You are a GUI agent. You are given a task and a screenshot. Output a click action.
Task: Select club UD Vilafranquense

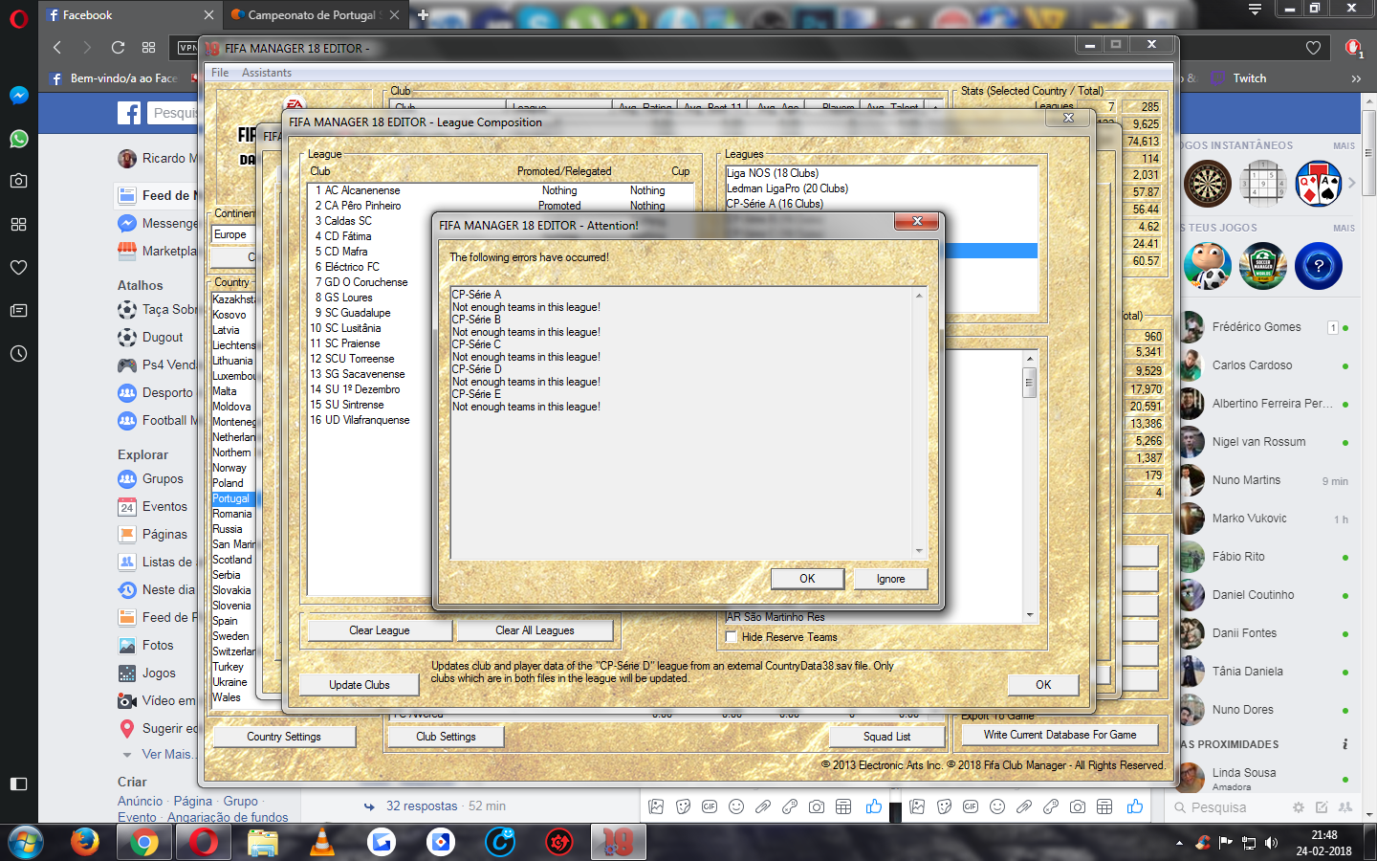point(367,420)
